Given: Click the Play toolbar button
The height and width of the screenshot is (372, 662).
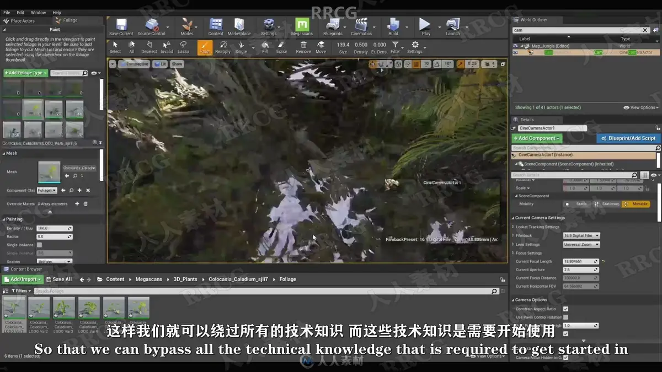Looking at the screenshot, I should click(425, 26).
